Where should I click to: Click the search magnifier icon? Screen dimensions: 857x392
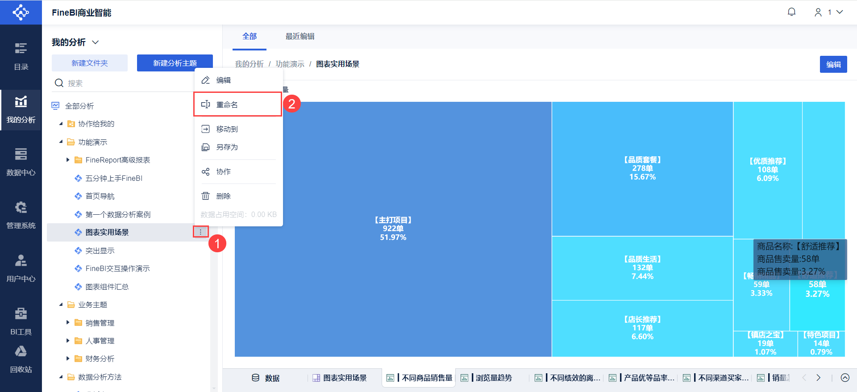point(59,83)
